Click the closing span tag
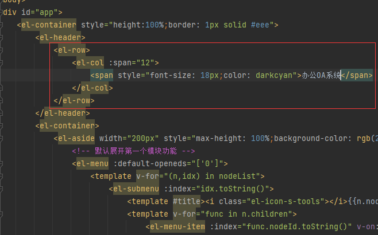 (357, 75)
